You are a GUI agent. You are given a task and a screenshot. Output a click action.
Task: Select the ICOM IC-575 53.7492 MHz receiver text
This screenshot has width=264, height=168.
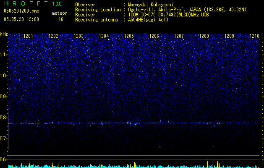coord(168,15)
